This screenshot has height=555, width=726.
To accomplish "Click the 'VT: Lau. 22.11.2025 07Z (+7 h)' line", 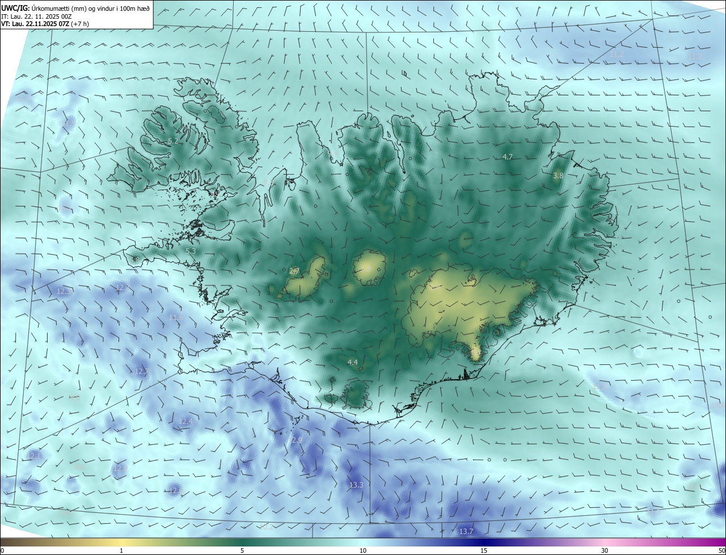I will tap(45, 24).
